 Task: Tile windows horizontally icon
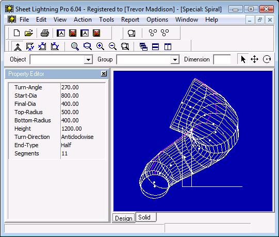tap(156, 47)
